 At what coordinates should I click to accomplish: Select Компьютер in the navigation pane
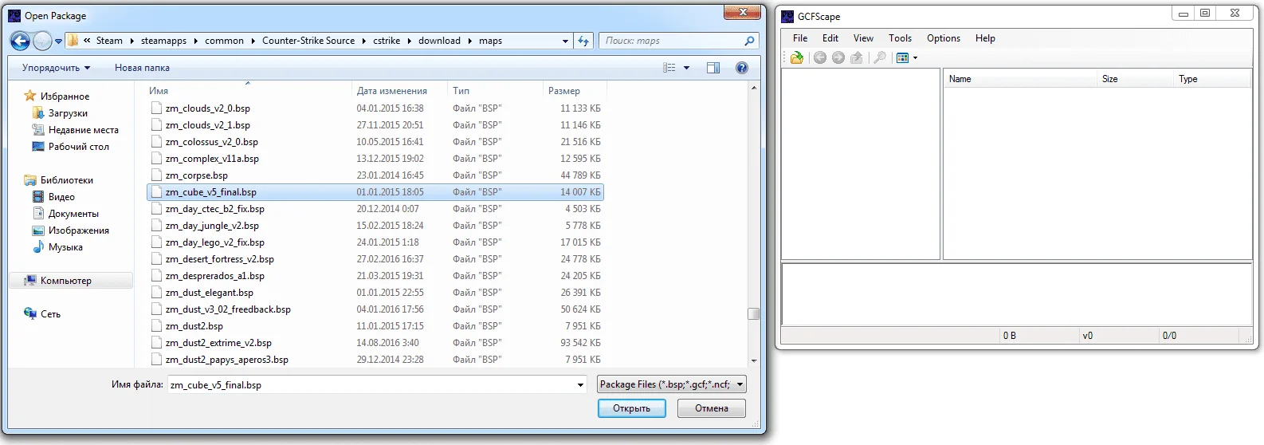(65, 281)
